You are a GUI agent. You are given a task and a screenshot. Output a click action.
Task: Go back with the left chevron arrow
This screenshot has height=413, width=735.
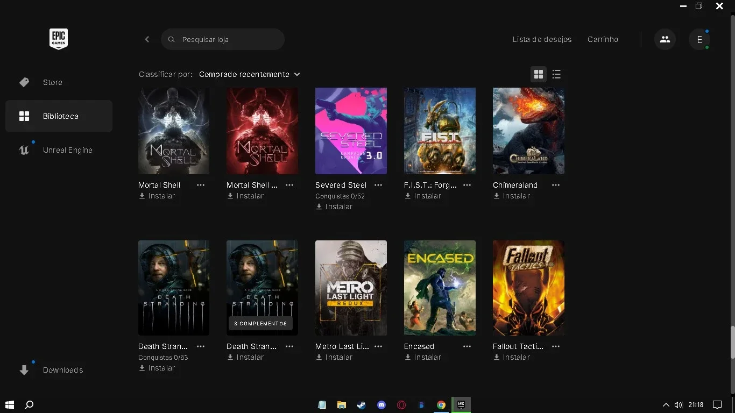point(147,39)
